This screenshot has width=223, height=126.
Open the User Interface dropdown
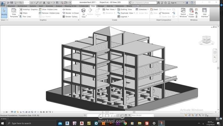pyautogui.click(x=205, y=13)
